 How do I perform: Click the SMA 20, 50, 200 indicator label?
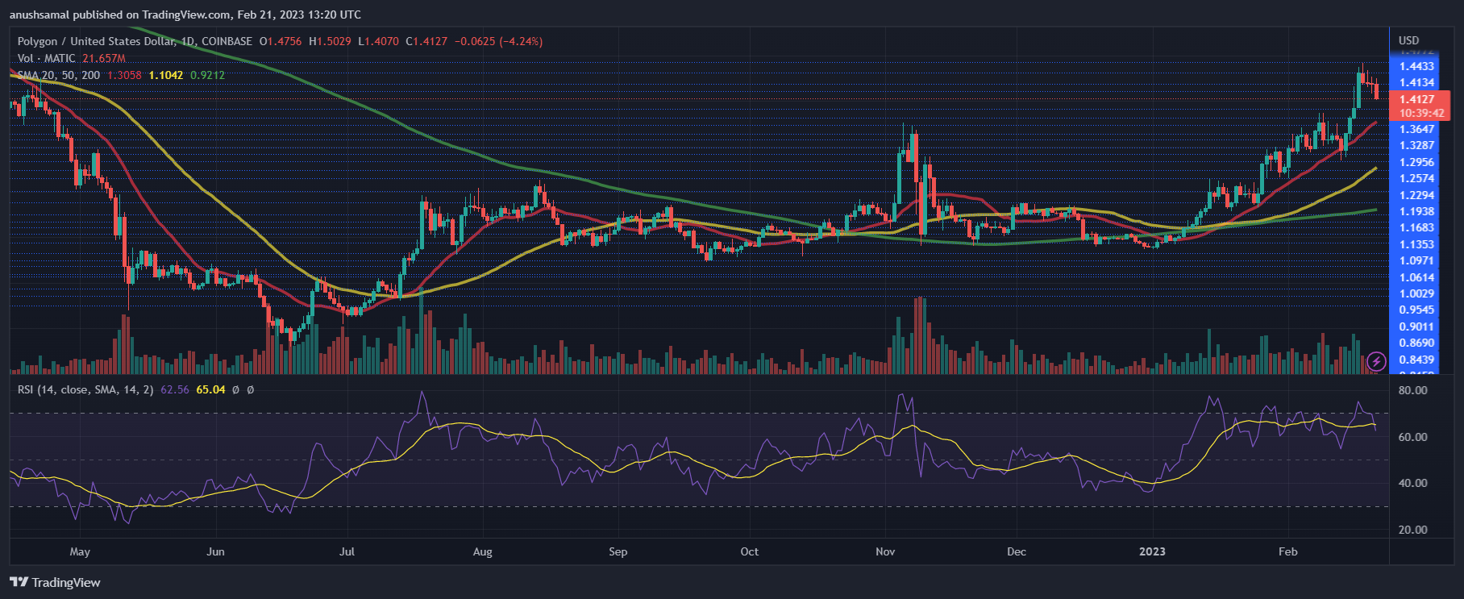tap(59, 75)
